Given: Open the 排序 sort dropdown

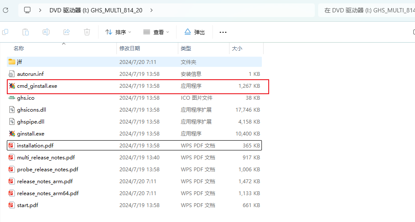Looking at the screenshot, I should (118, 32).
